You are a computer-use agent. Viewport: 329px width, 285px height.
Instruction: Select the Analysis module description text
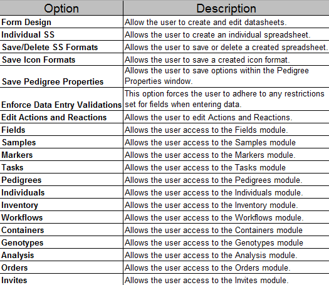click(x=211, y=255)
